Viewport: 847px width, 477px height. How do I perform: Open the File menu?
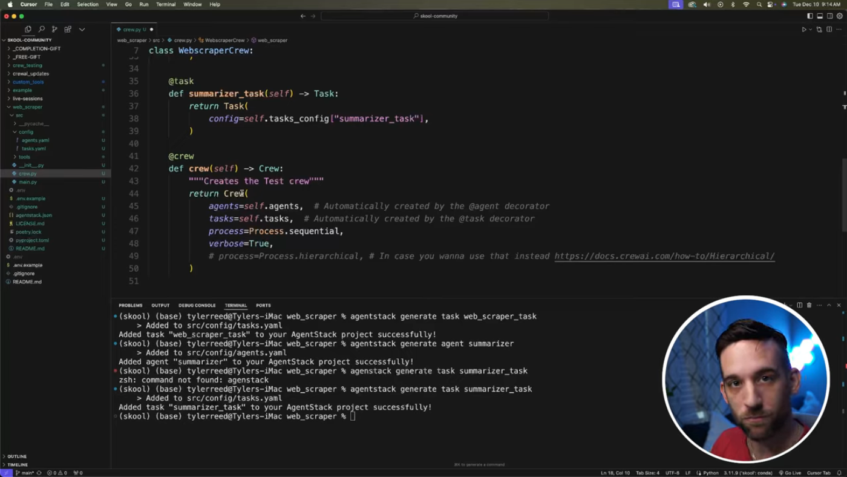coord(48,4)
